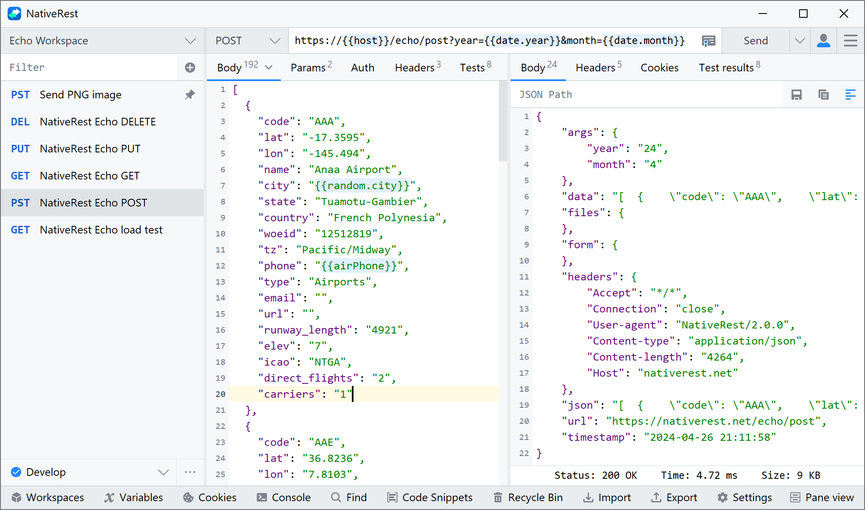Toggle the Pane view layout
Viewport: 865px width, 510px height.
click(x=822, y=497)
